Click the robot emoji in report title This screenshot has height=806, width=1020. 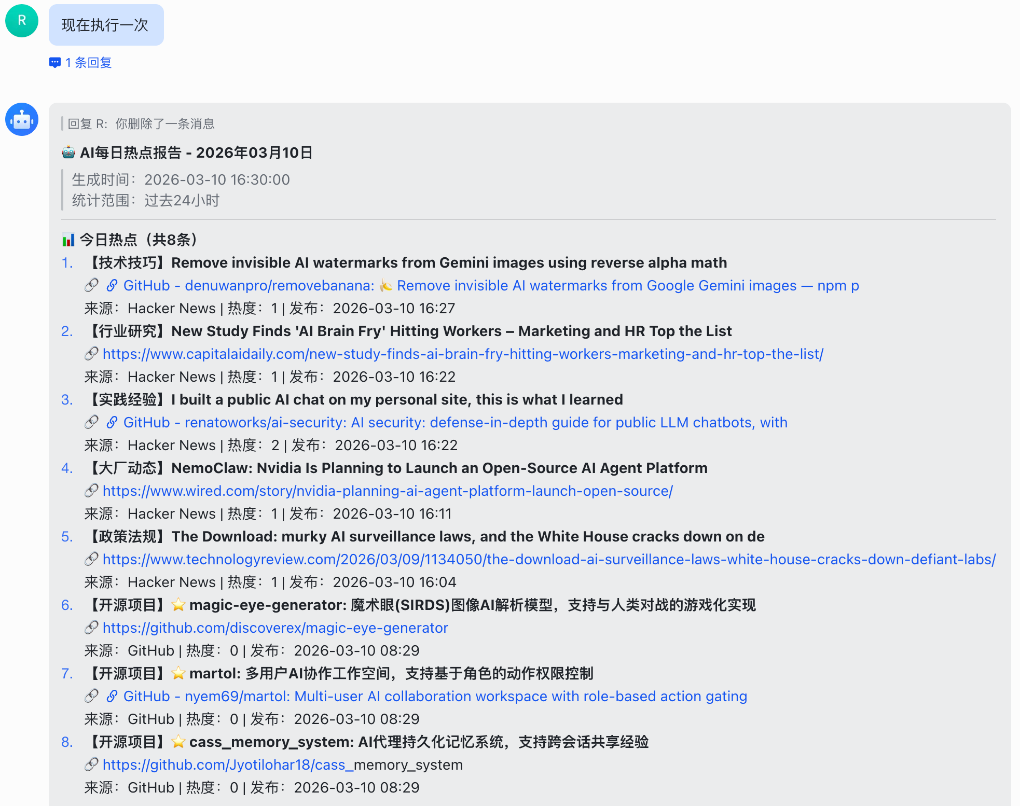[x=68, y=152]
